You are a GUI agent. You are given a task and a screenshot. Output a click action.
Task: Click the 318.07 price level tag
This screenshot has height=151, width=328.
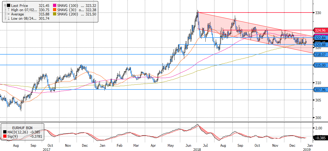[x=320, y=54]
